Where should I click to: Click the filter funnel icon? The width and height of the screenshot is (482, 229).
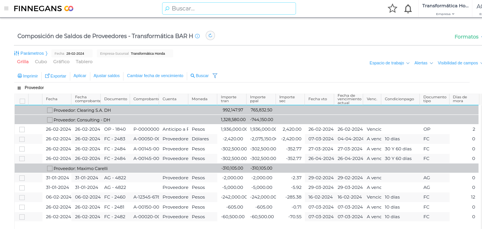pos(215,76)
